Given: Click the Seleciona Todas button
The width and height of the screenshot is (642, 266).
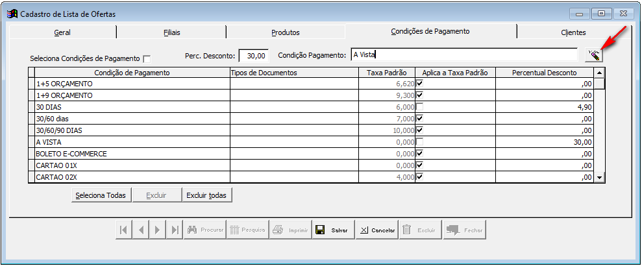Looking at the screenshot, I should pos(101,195).
